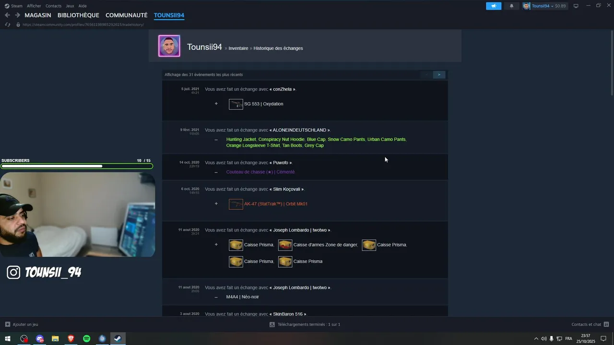
Task: Click the Conspiracy Nut Hoodie item link
Action: pos(281,139)
